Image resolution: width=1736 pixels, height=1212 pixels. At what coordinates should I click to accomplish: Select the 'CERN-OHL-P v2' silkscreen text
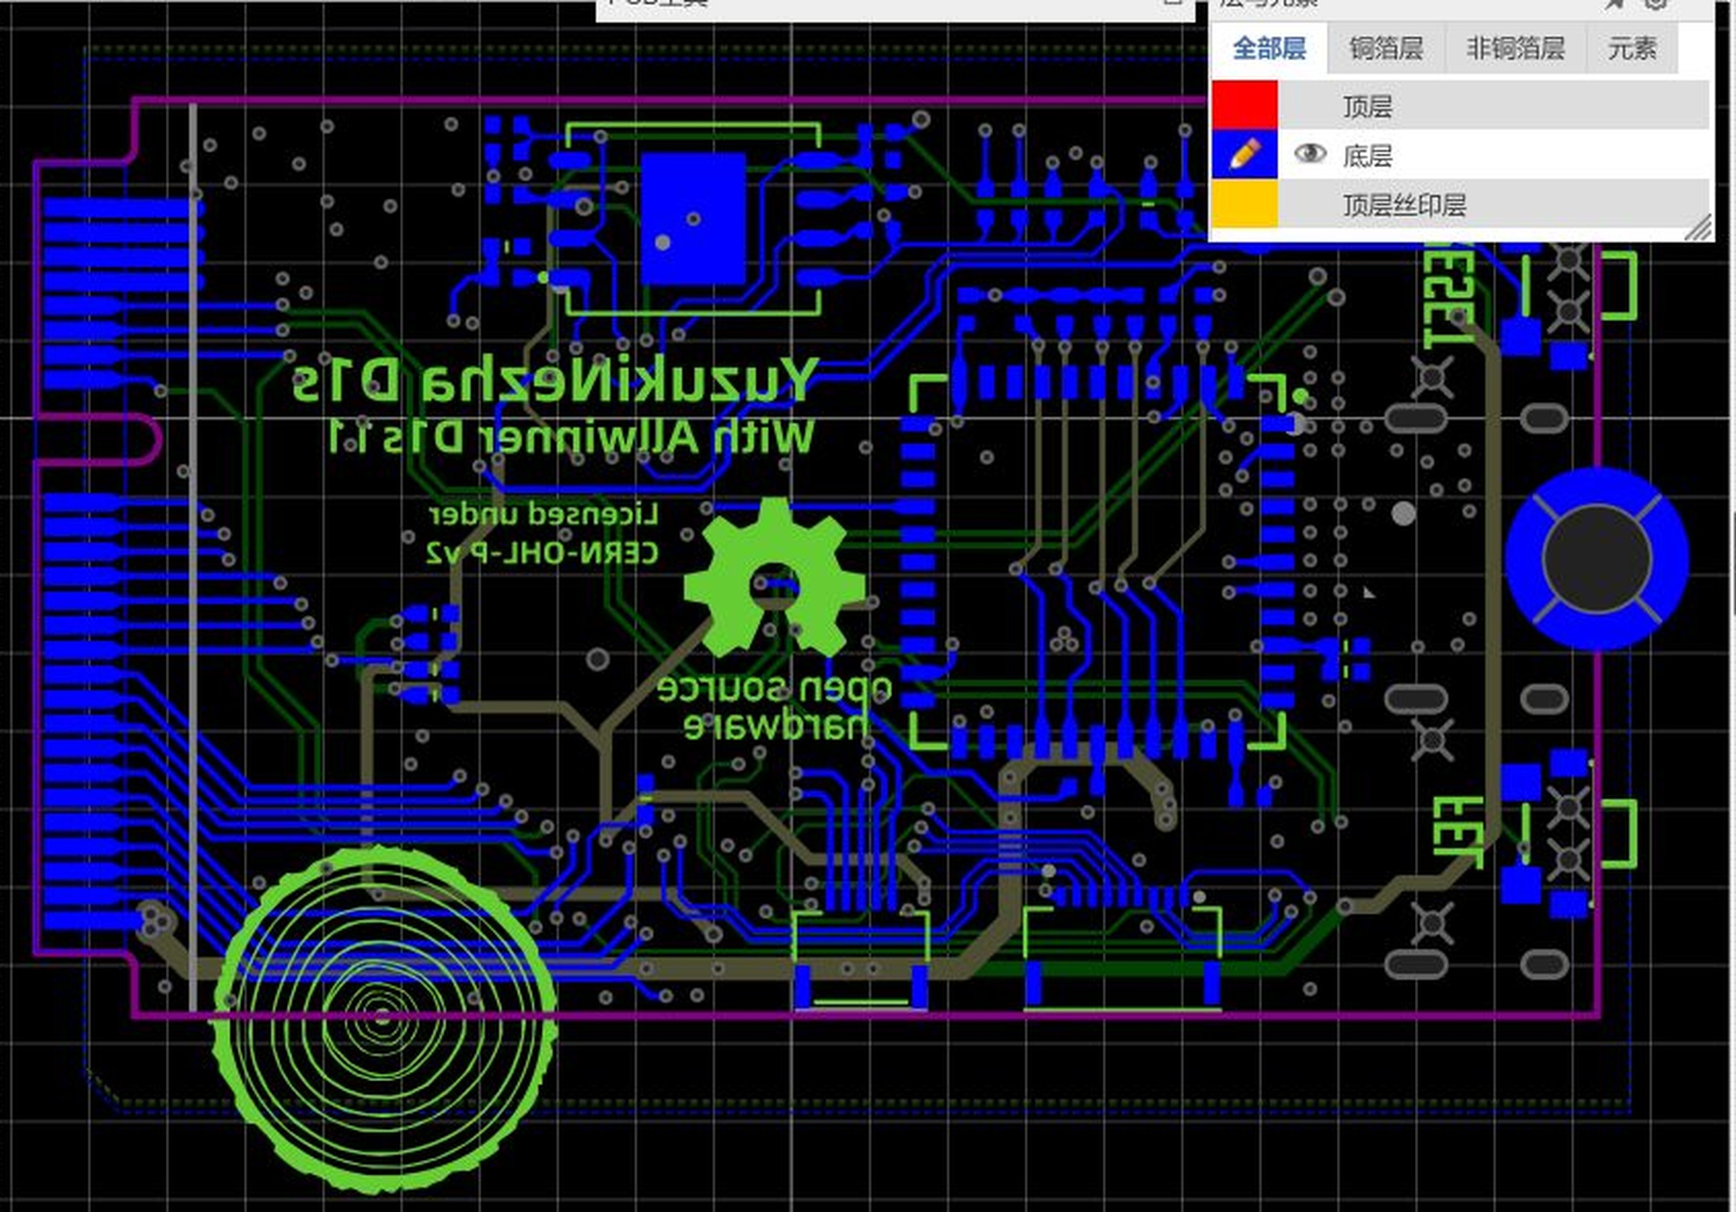tap(542, 553)
